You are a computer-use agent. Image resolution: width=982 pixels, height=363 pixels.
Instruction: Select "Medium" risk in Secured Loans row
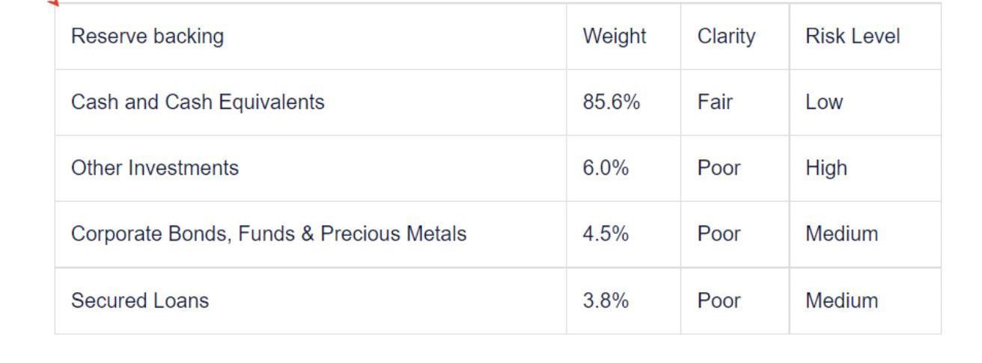click(x=841, y=301)
